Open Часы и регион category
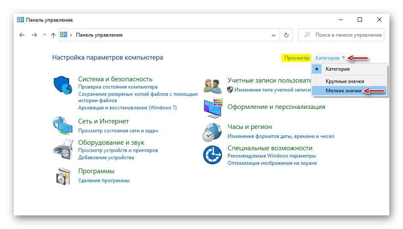 click(250, 127)
